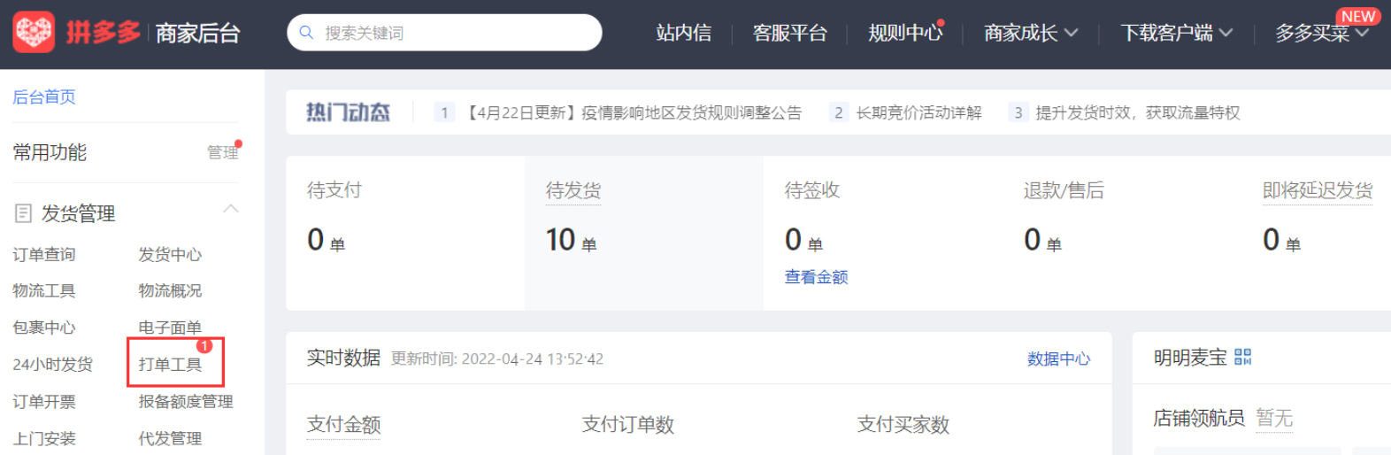Image resolution: width=1391 pixels, height=455 pixels.
Task: Open the 数据中心 link
Action: 1058,359
